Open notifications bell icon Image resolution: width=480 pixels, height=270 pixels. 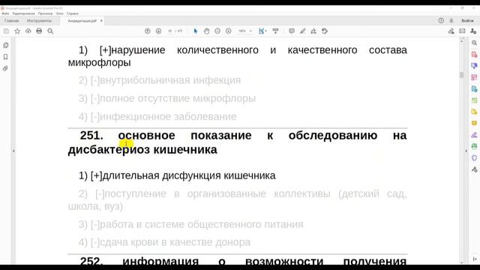[451, 20]
